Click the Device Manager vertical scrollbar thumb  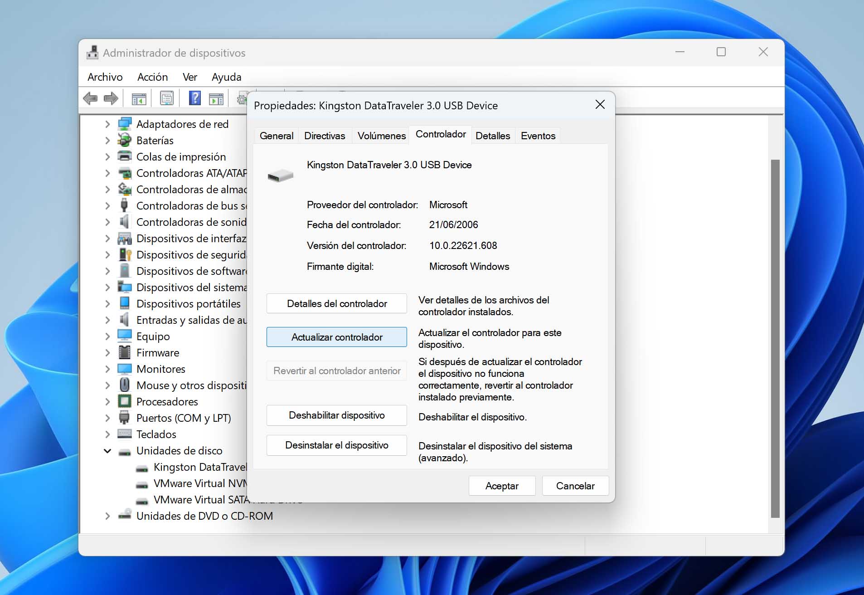click(775, 338)
